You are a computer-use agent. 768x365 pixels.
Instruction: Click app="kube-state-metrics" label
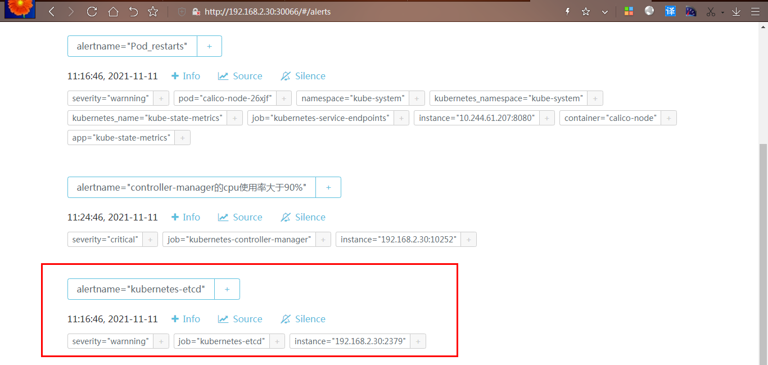click(121, 138)
